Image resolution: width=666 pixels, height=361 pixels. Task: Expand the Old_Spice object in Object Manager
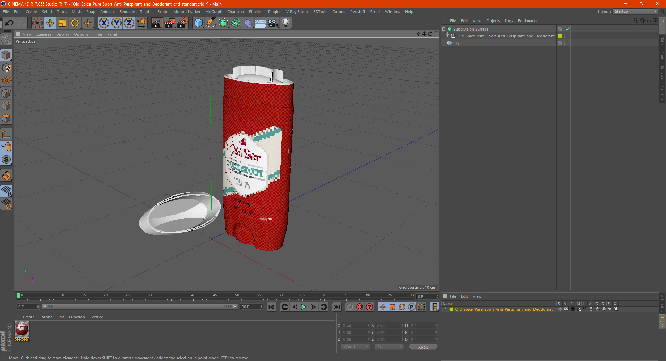448,36
